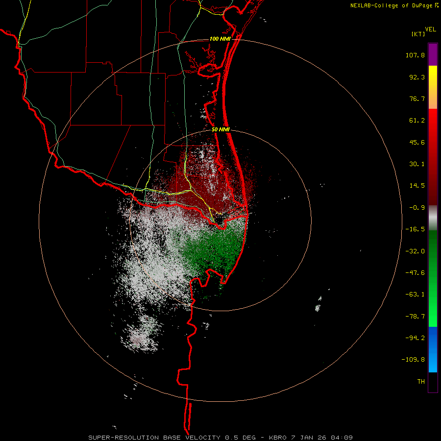The image size is (441, 441).
Task: Click the -78.7 value on velocity scale
Action: pos(415,317)
